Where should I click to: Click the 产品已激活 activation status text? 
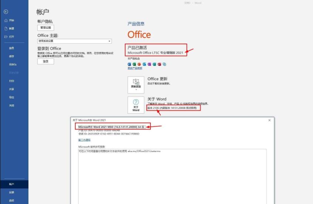click(137, 48)
